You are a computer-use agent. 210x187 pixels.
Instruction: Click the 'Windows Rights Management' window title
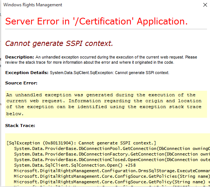[x=33, y=5]
